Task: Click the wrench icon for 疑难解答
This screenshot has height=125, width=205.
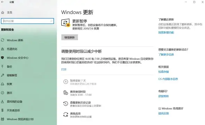Action: pos(2,75)
